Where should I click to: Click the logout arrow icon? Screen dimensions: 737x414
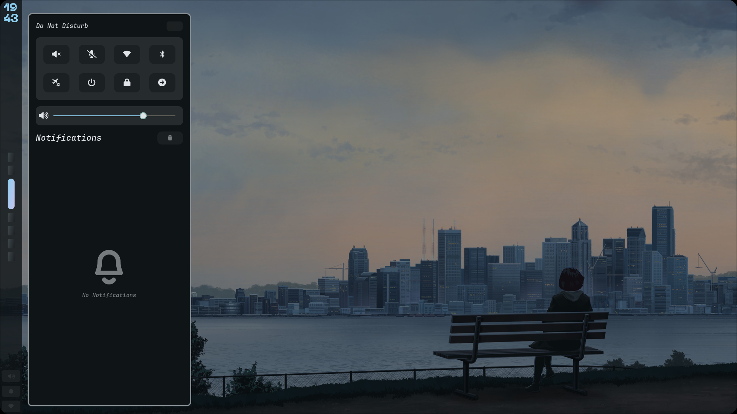pos(162,82)
